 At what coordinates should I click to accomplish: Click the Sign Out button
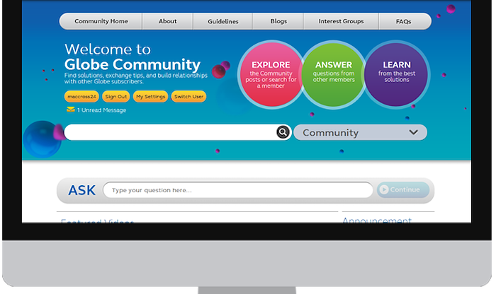115,97
